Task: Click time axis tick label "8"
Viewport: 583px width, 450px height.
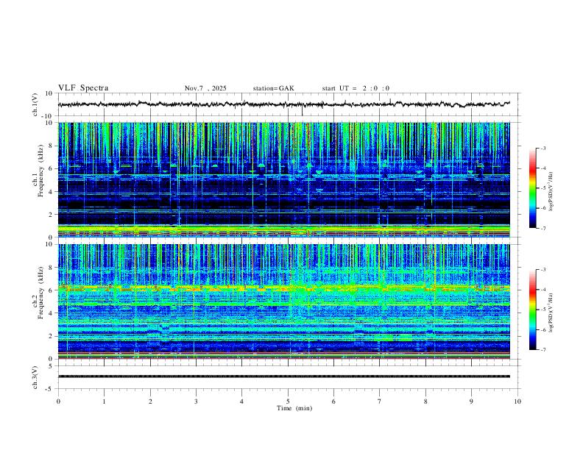Action: (425, 401)
